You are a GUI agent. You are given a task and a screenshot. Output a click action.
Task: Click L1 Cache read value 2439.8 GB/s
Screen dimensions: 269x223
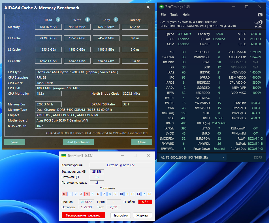[48, 38]
